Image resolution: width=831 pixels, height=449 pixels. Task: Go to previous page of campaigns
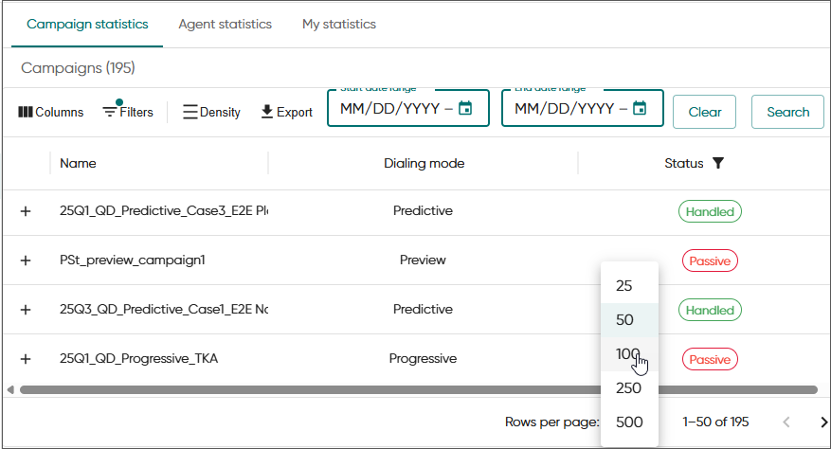pos(786,422)
